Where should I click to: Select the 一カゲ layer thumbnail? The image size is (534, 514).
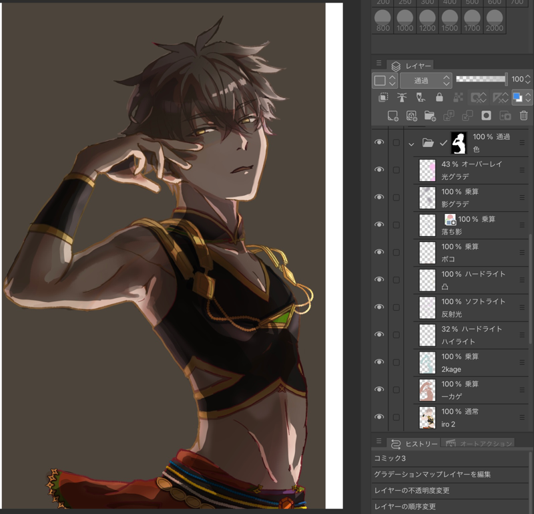427,390
